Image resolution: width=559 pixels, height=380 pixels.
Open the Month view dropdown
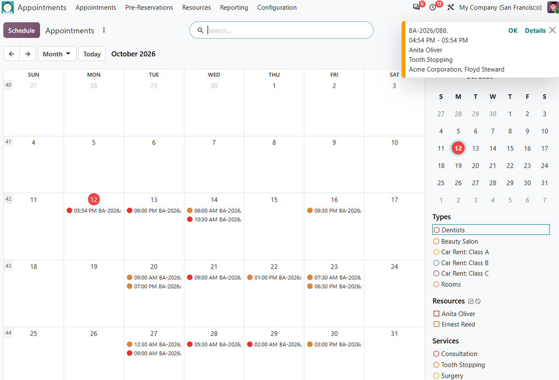[x=57, y=54]
